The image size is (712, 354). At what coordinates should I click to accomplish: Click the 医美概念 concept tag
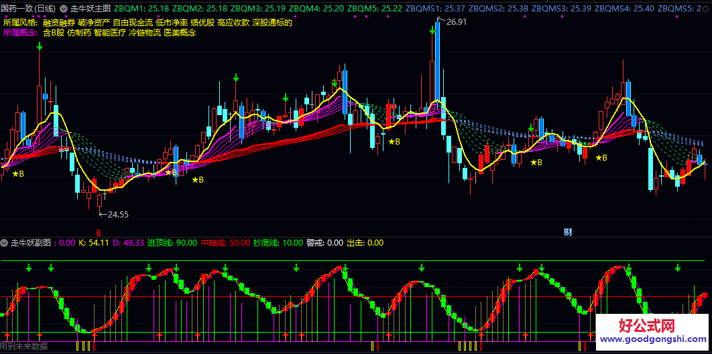tap(180, 33)
